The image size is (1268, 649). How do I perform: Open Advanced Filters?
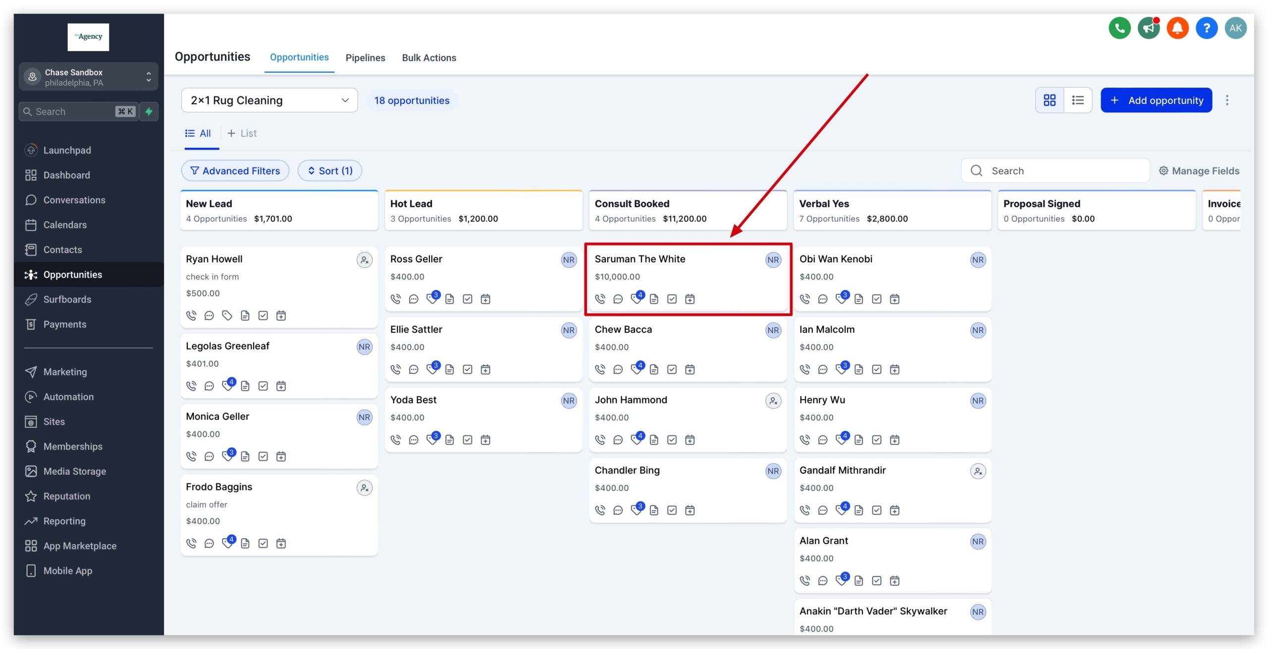pos(235,170)
